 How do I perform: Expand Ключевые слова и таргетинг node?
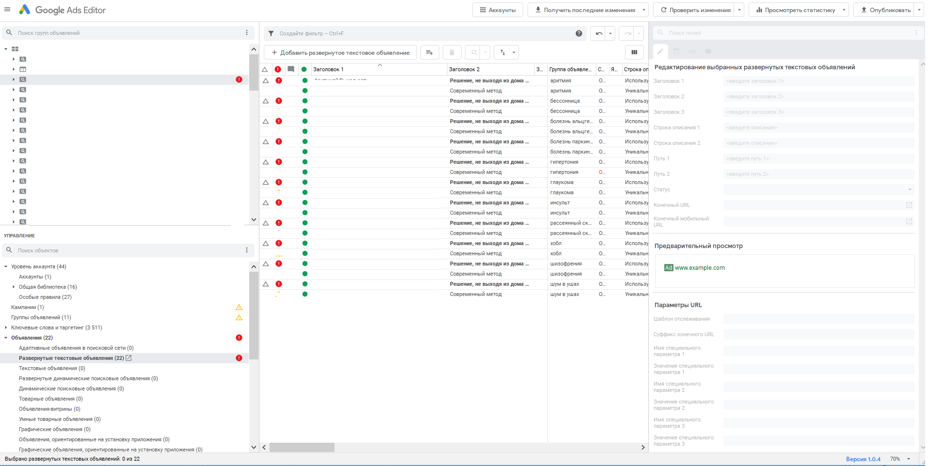(6, 327)
